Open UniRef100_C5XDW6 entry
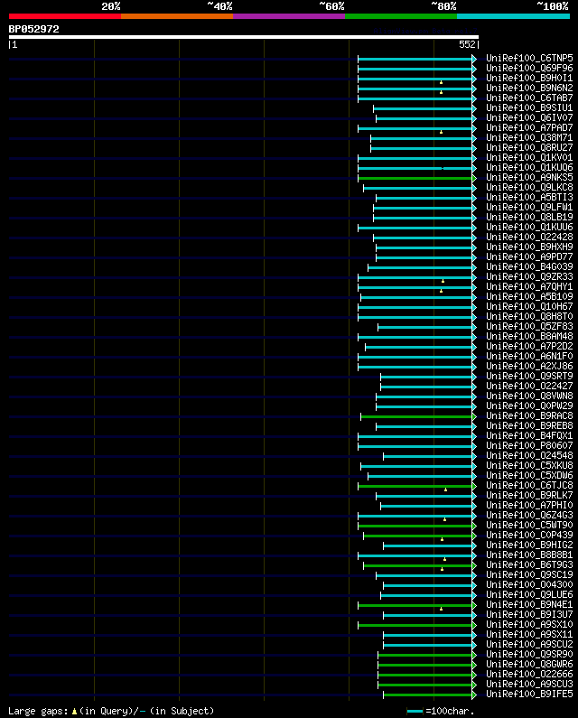Screen dimensions: 578x718 point(529,476)
